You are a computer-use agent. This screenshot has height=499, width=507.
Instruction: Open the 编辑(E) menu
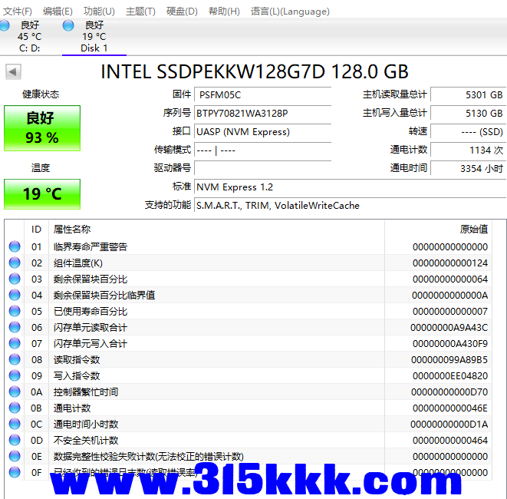click(x=58, y=12)
